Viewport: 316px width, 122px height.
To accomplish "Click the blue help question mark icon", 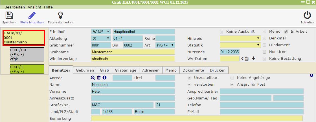I will click(x=311, y=76).
